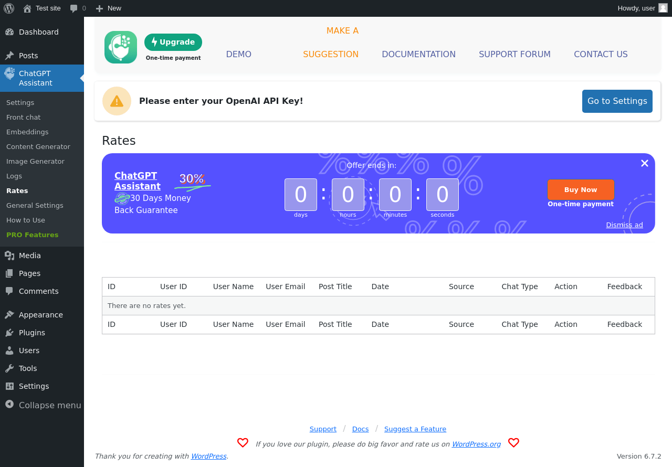
Task: Click the Pages sidebar icon
Action: [9, 273]
